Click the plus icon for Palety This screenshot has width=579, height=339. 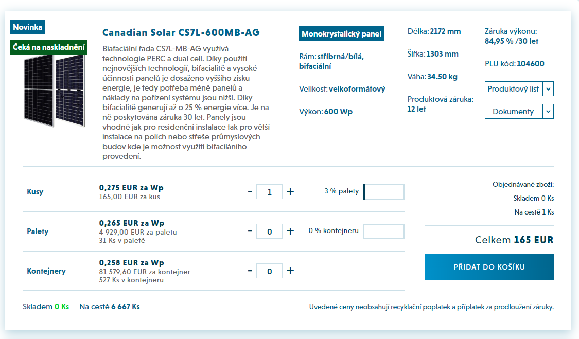[x=291, y=231]
